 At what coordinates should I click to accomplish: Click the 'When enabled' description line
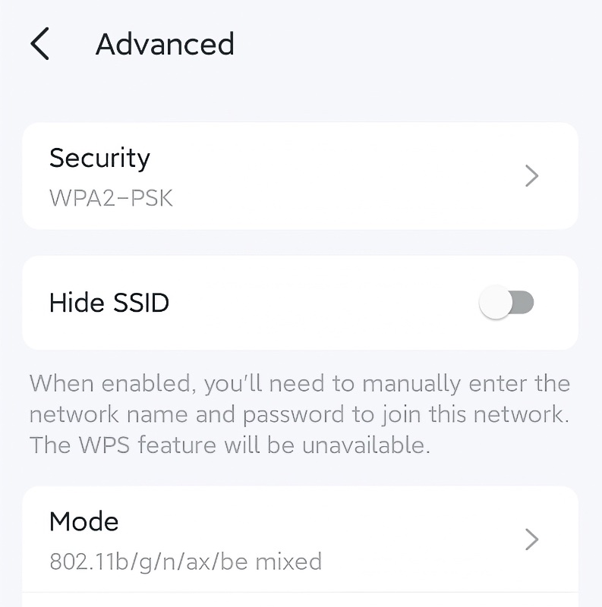[299, 383]
